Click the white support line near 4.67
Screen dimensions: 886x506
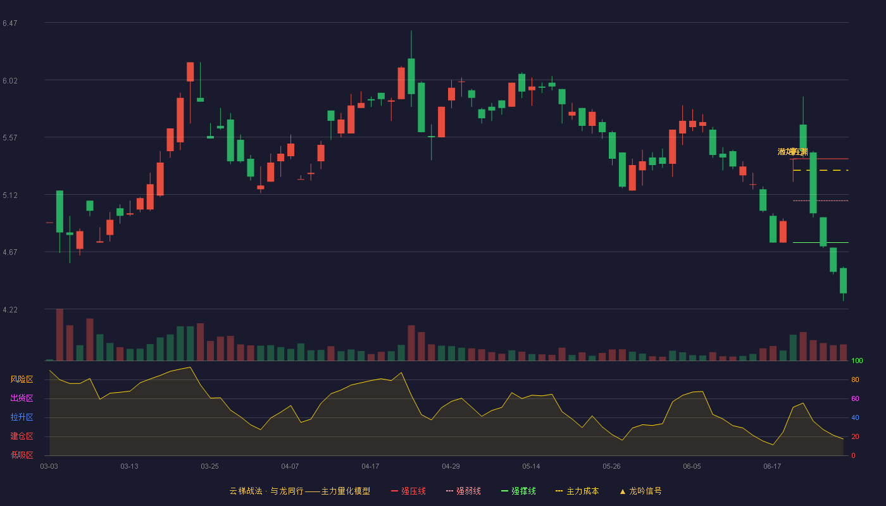[820, 242]
